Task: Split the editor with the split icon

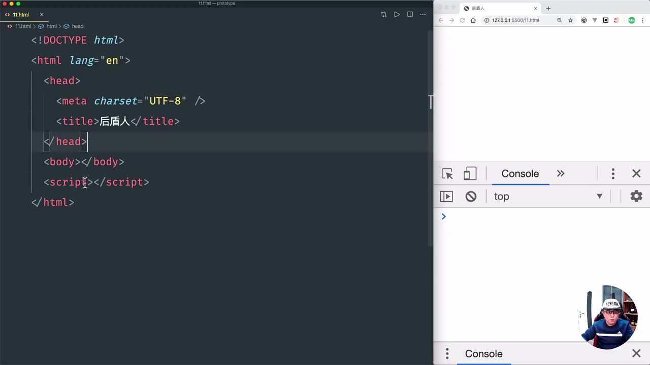Action: [x=410, y=15]
